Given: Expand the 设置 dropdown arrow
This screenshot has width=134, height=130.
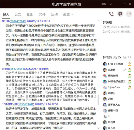Looking at the screenshot, I should [x=72, y=14].
